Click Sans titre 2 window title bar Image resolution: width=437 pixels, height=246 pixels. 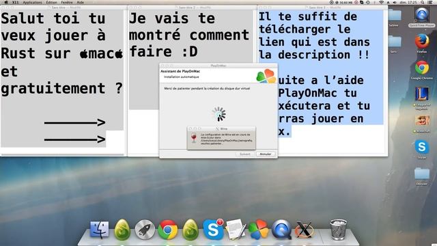pyautogui.click(x=193, y=8)
